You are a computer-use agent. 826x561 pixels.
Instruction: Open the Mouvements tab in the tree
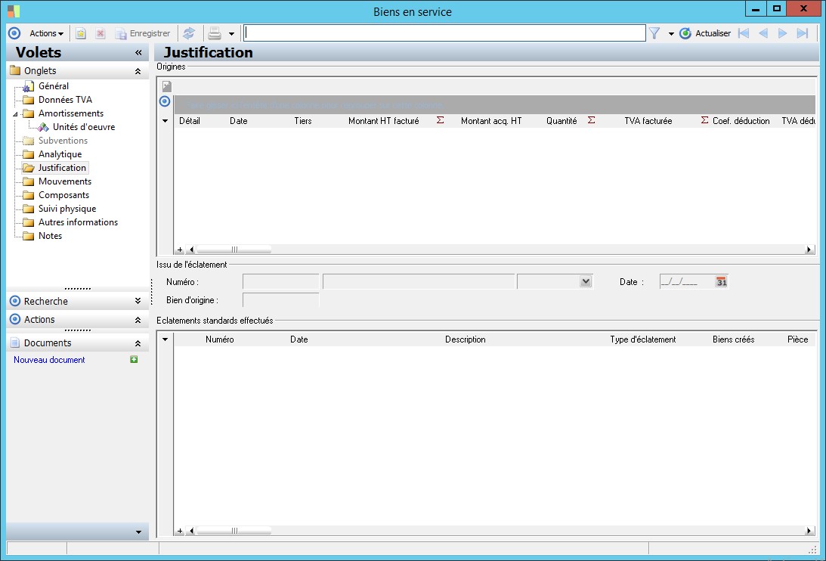[64, 181]
